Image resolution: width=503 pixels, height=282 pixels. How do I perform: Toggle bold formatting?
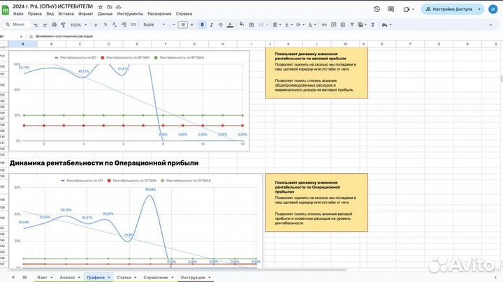click(x=203, y=24)
